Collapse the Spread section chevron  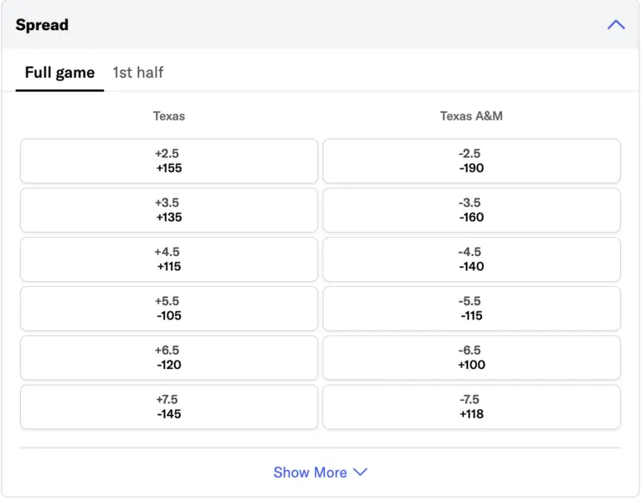pos(616,25)
